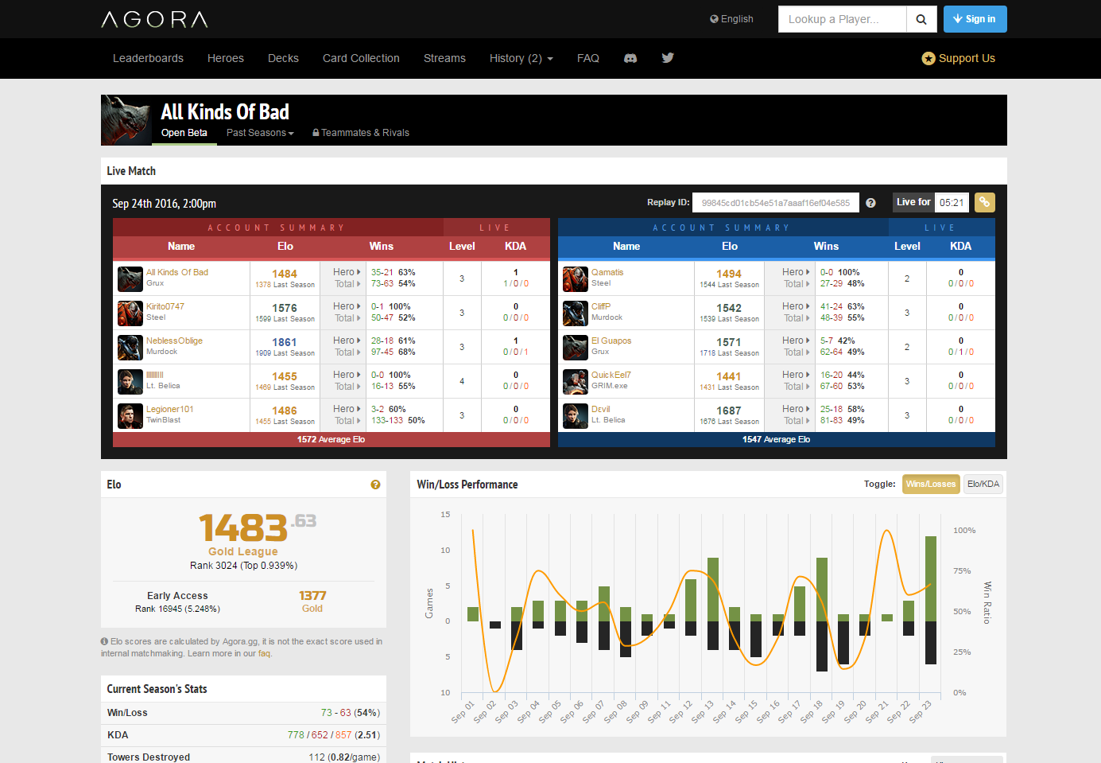The image size is (1101, 763).
Task: Click the Discord icon in navigation bar
Action: 630,58
